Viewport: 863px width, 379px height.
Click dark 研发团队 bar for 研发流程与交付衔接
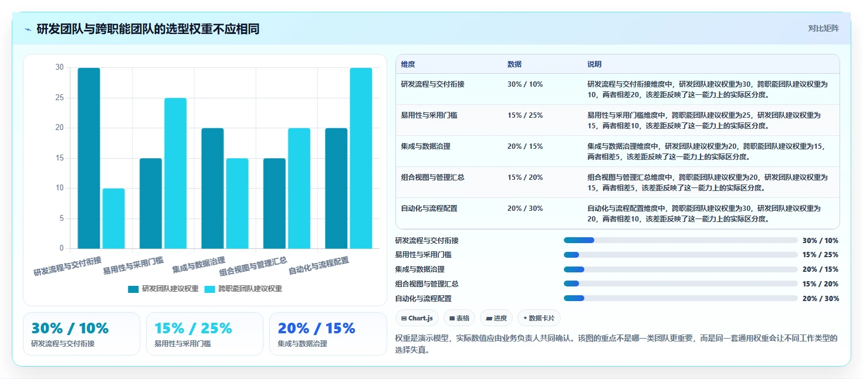coord(89,158)
